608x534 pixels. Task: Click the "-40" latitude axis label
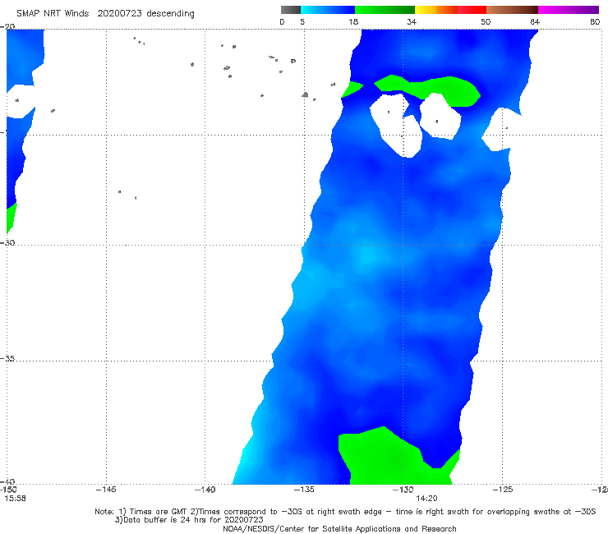pos(7,482)
